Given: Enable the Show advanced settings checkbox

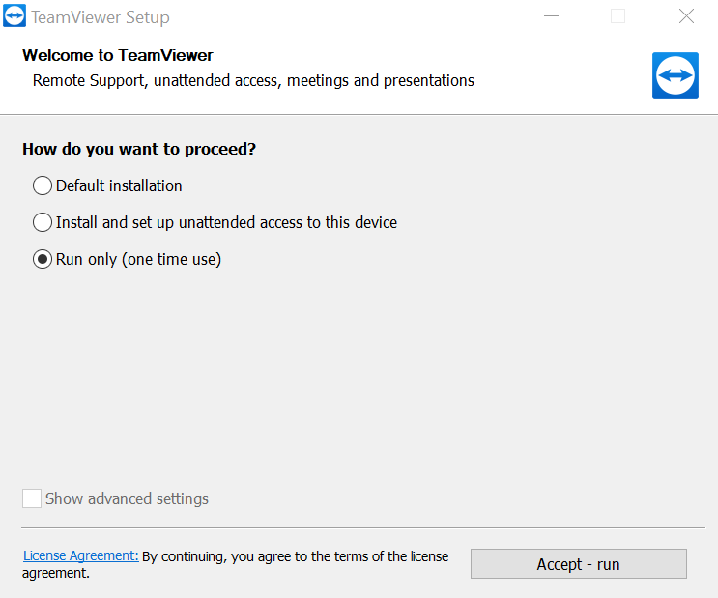Looking at the screenshot, I should 32,498.
